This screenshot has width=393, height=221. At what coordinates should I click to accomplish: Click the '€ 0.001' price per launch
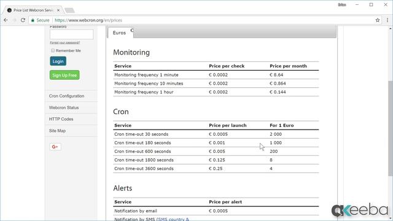(x=217, y=143)
